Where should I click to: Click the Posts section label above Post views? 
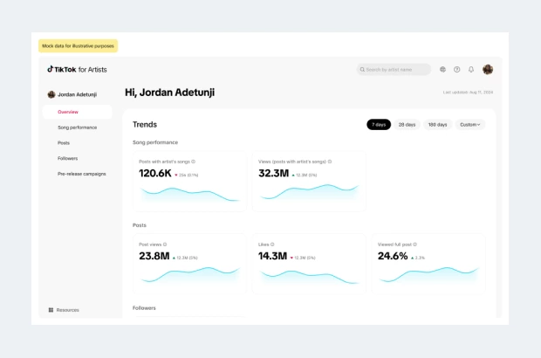[140, 225]
